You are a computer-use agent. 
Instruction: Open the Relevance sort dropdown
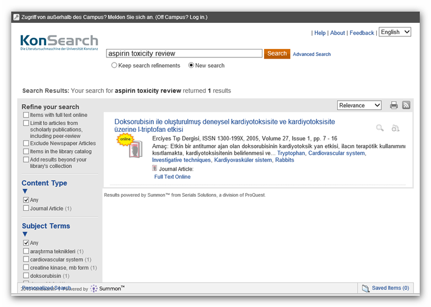359,105
